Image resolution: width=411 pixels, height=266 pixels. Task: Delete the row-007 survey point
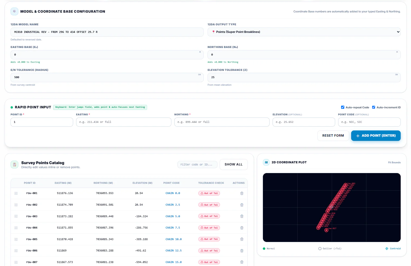click(x=242, y=262)
